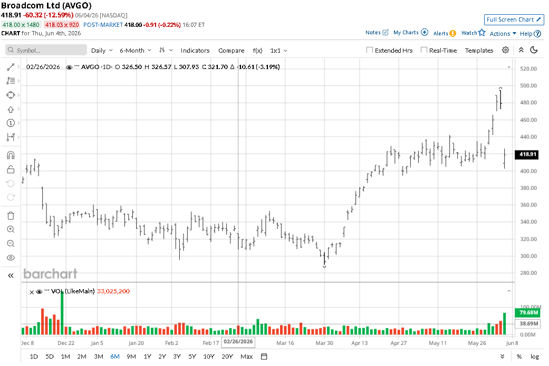Click the 418.91 last price label

coord(528,154)
